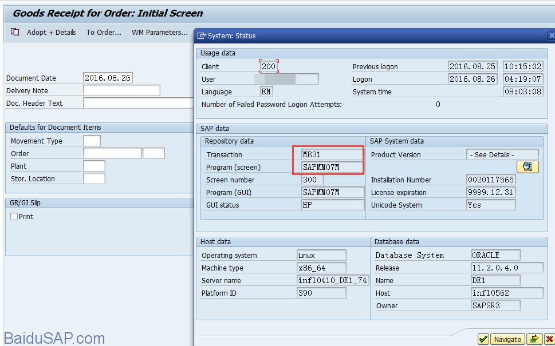Open To Order... toolbar option
The height and width of the screenshot is (346, 555).
tap(104, 33)
